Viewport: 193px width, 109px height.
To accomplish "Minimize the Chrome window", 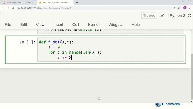I will click(176, 2).
